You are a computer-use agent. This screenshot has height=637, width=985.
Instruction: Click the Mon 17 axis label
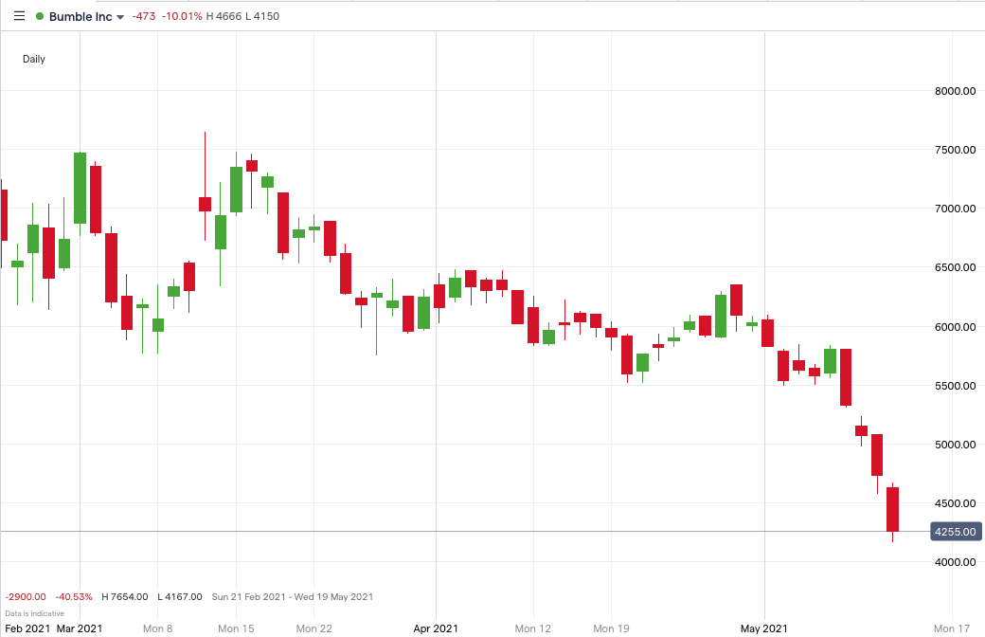click(952, 628)
